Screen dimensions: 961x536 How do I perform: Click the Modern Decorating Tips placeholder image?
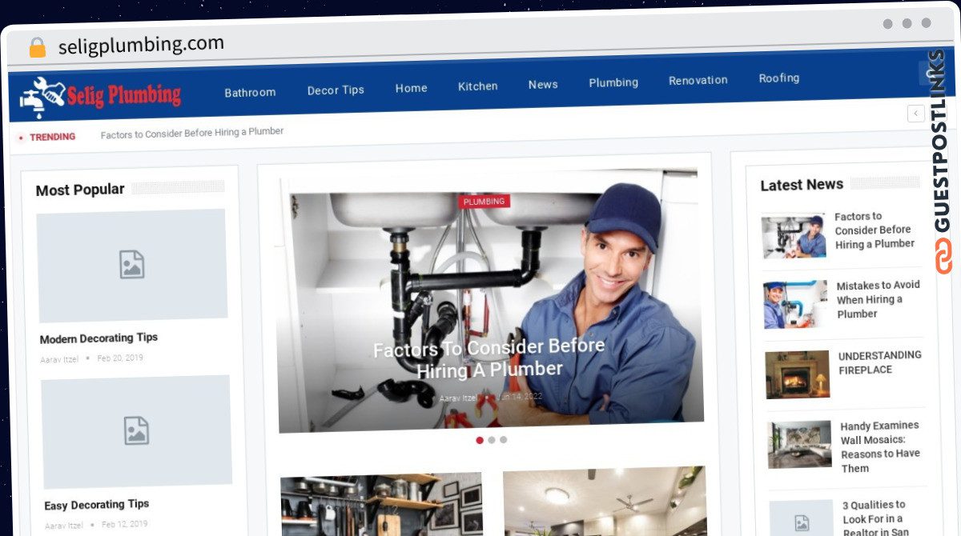pyautogui.click(x=133, y=266)
